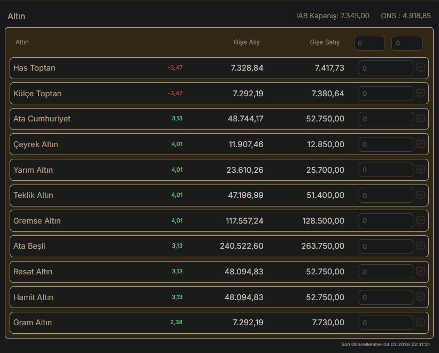Viewport: 439px width, 353px height.
Task: Open the chart icon for Külçe Toptan
Action: click(421, 94)
